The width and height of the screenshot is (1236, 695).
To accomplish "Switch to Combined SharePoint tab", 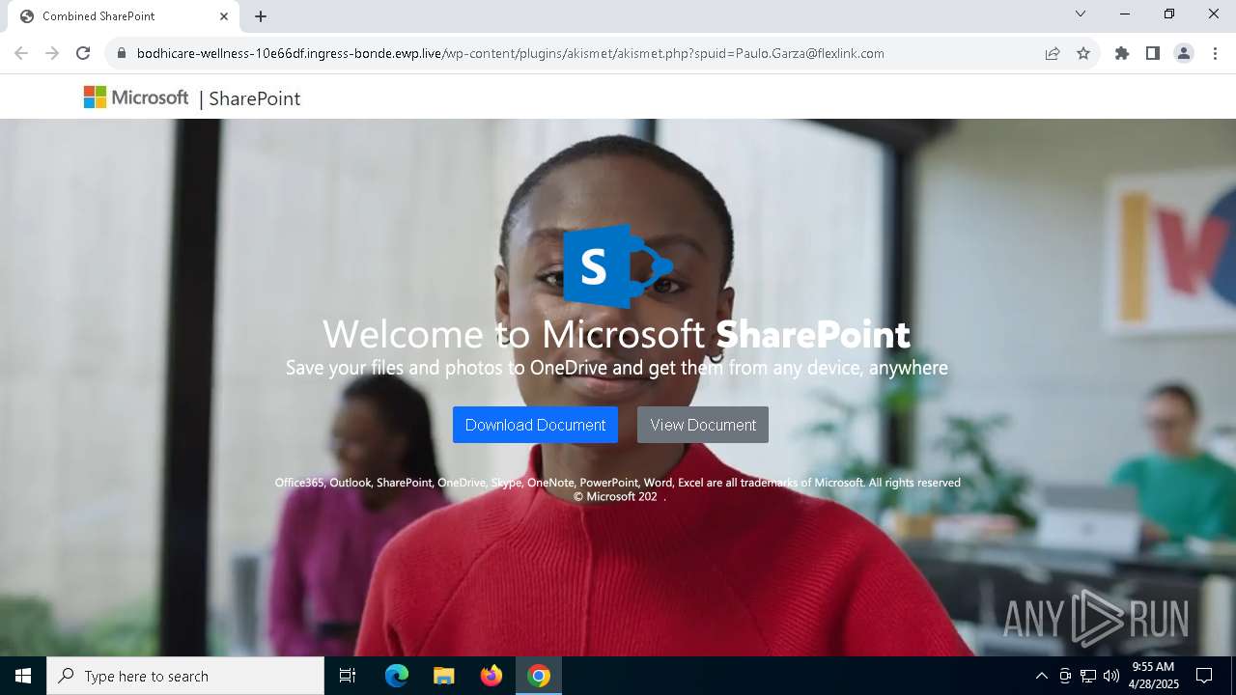I will tap(124, 16).
